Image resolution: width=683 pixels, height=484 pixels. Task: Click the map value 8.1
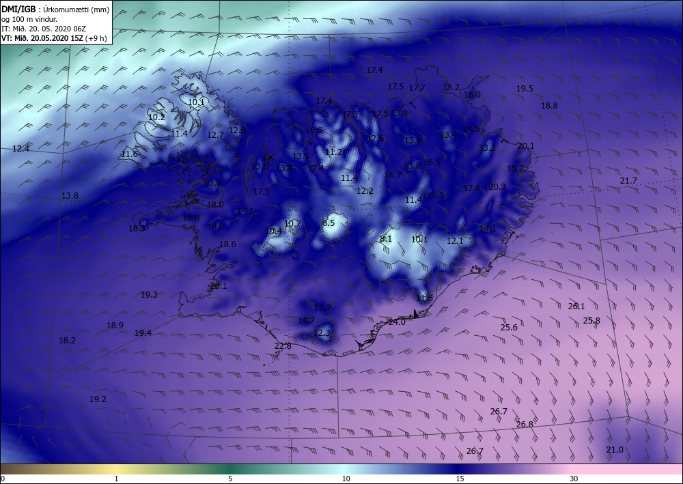[386, 238]
